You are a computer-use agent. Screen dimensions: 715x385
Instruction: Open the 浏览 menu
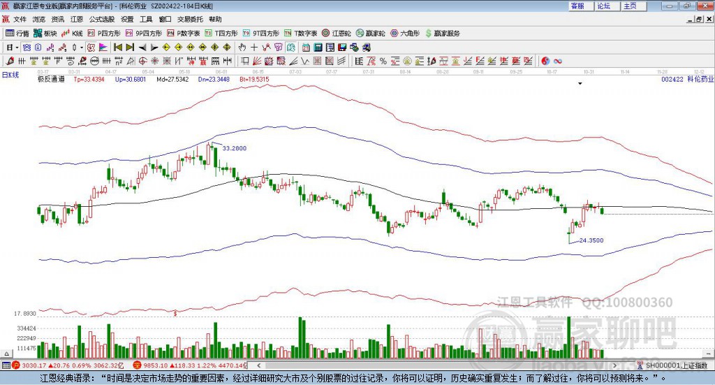39,19
